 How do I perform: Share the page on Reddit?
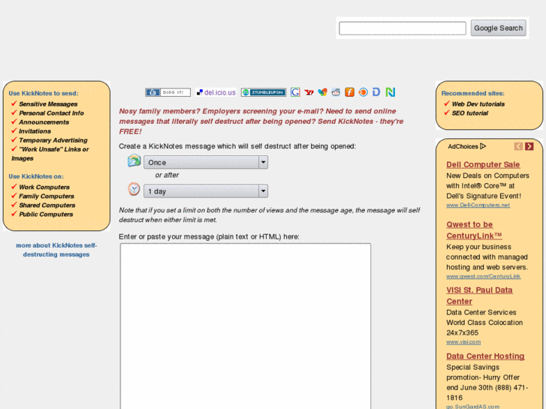pos(336,92)
